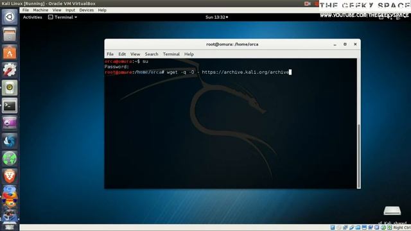Open the terminal window View menu
This screenshot has width=411, height=231.
tap(136, 54)
